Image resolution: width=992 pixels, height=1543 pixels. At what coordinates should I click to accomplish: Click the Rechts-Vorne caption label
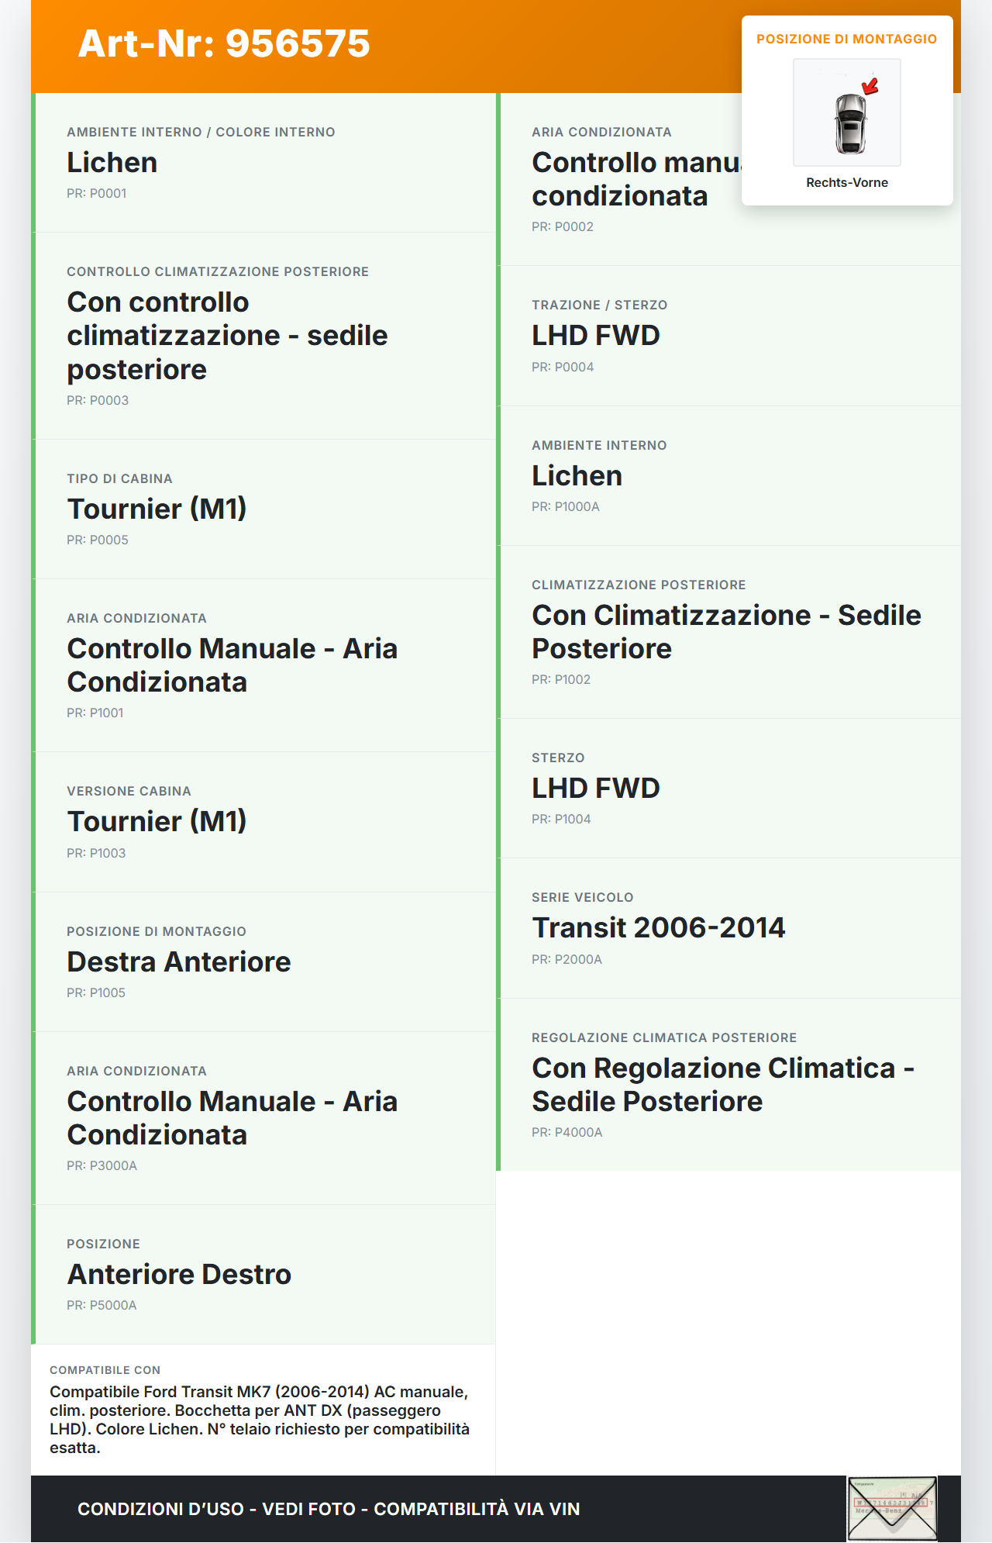click(x=846, y=182)
